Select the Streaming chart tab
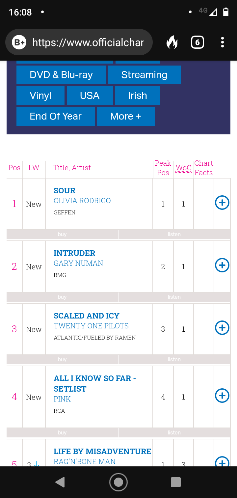 [x=144, y=75]
